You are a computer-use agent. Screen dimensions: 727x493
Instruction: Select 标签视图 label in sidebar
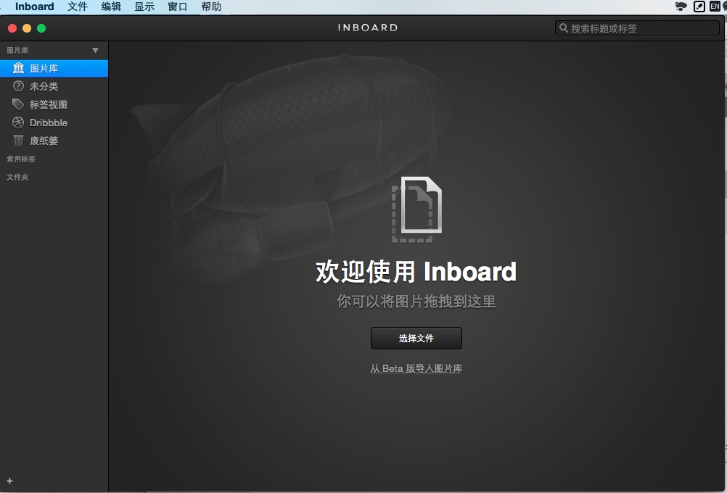[x=48, y=104]
